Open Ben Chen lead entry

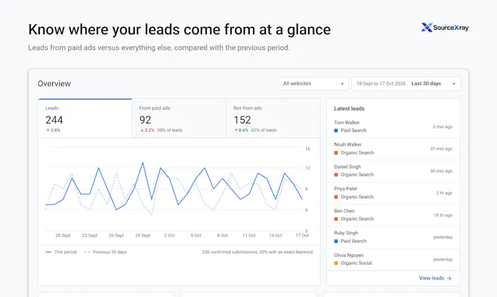tap(393, 215)
